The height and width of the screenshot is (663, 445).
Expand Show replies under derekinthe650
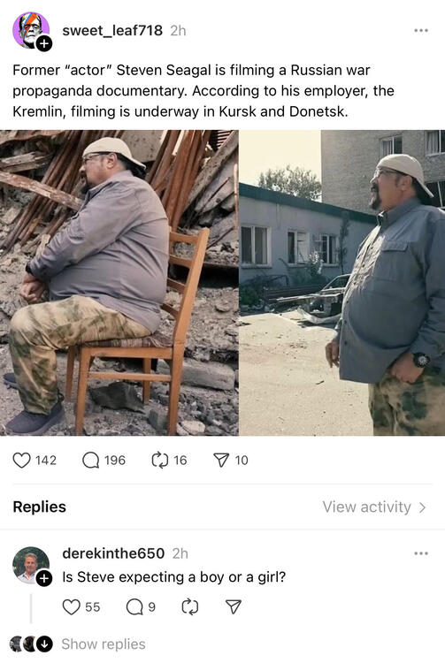104,644
